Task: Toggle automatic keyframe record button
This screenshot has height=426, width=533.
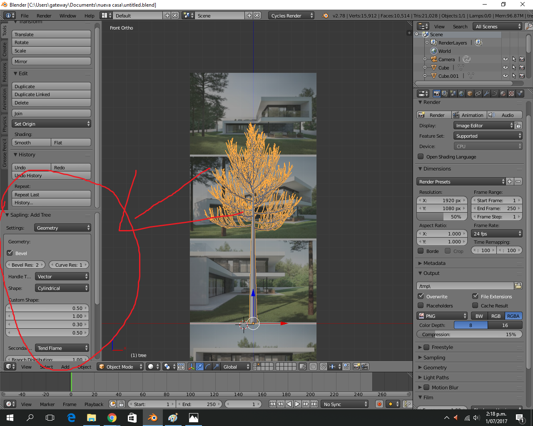Action: (379, 404)
